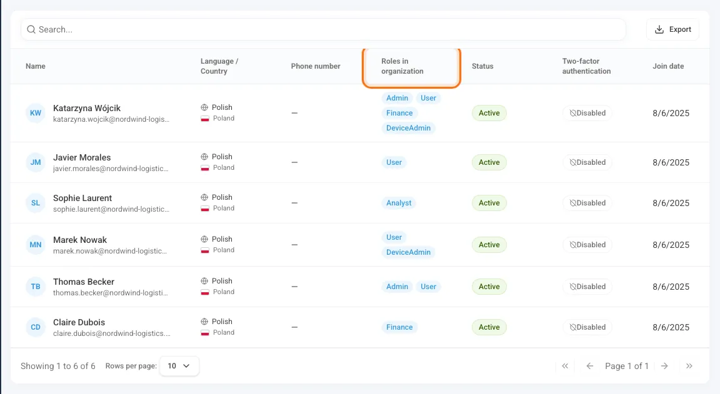The image size is (720, 394).
Task: Open the Rows per page dropdown
Action: (179, 366)
